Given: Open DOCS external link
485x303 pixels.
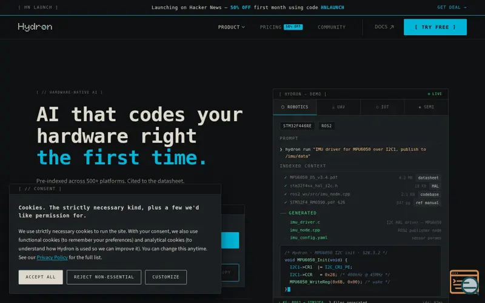Looking at the screenshot, I should point(384,27).
